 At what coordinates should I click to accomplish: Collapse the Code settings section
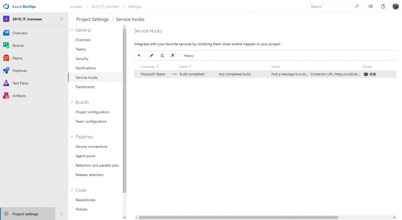[72, 190]
